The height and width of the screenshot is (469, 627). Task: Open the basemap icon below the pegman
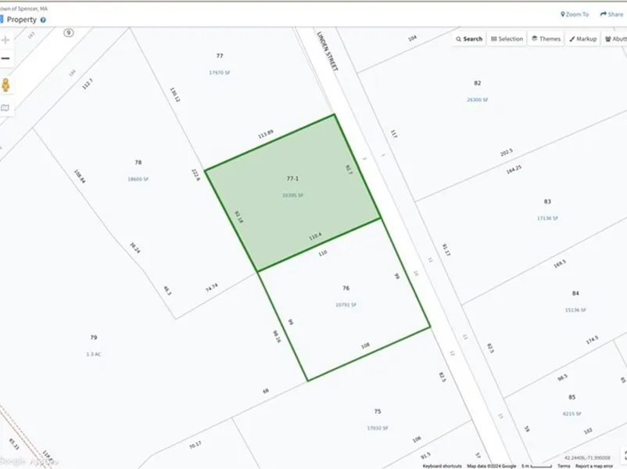click(5, 108)
